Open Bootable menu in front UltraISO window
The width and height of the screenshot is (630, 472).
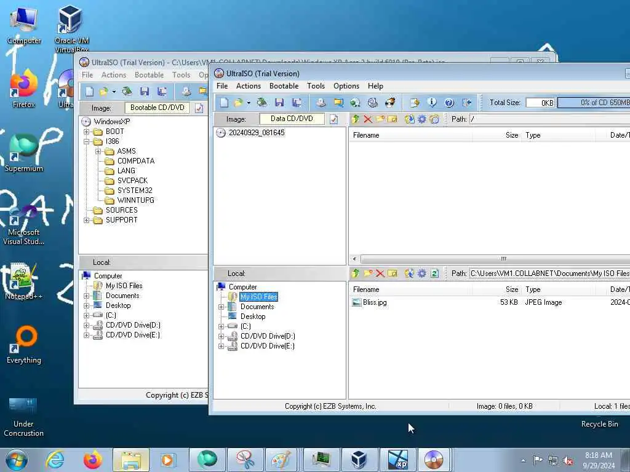pyautogui.click(x=284, y=86)
